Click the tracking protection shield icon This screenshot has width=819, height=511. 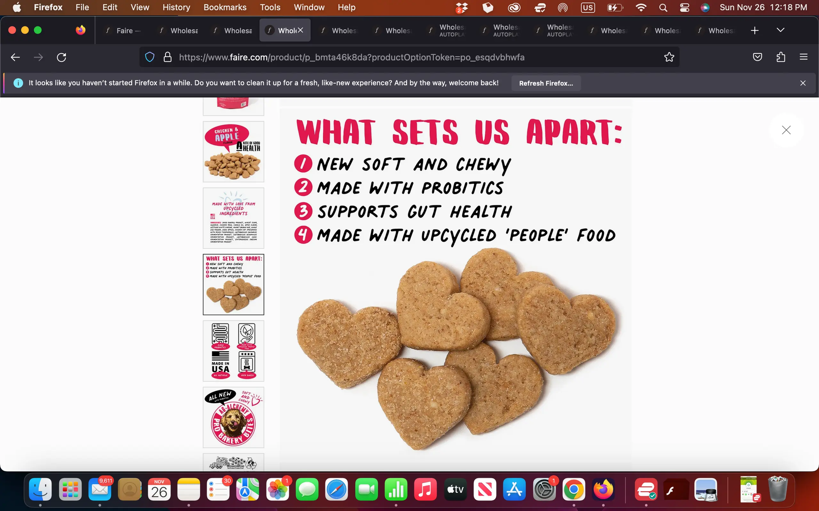[x=149, y=57]
